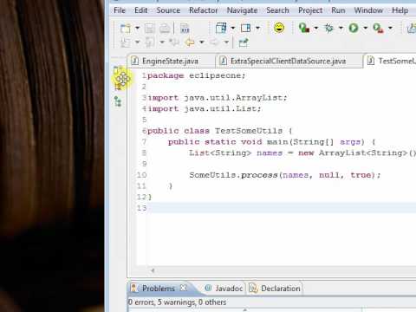Click the Previous Annotation toolbar icon
The height and width of the screenshot is (312, 416).
click(150, 42)
